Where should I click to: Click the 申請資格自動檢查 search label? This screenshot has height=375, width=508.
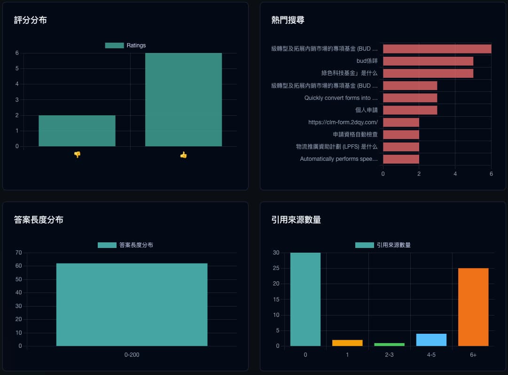click(355, 135)
